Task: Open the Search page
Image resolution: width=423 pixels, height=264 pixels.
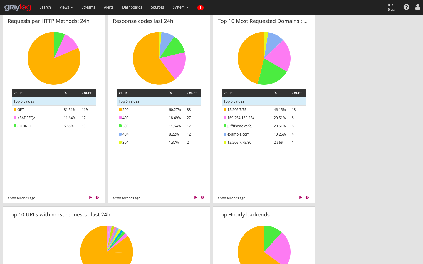Action: 45,7
